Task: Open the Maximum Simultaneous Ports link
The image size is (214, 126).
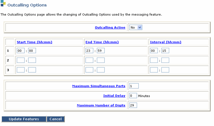Action: click(99, 86)
